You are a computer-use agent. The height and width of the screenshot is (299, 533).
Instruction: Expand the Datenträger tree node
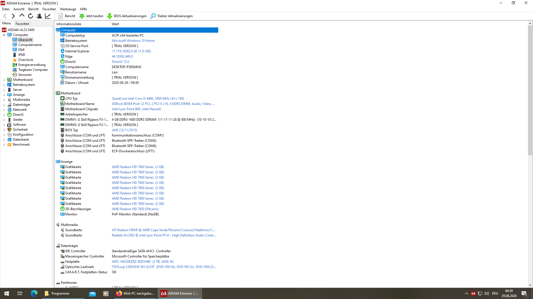click(x=4, y=105)
